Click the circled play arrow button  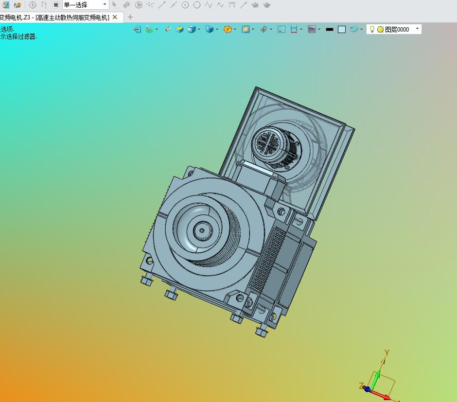(x=139, y=5)
